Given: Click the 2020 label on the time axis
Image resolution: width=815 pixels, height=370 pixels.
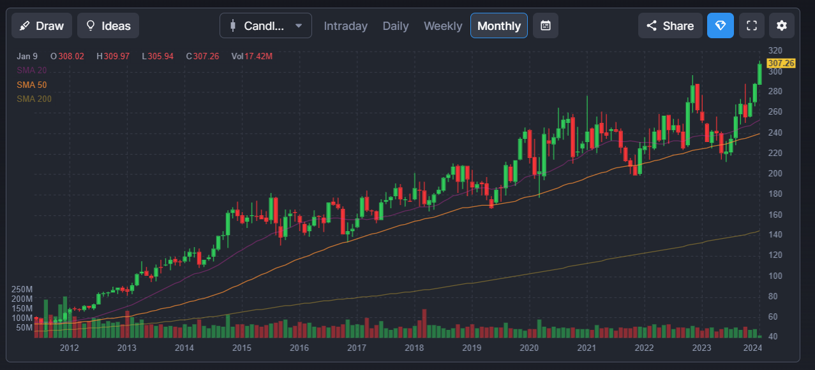Looking at the screenshot, I should tap(529, 348).
